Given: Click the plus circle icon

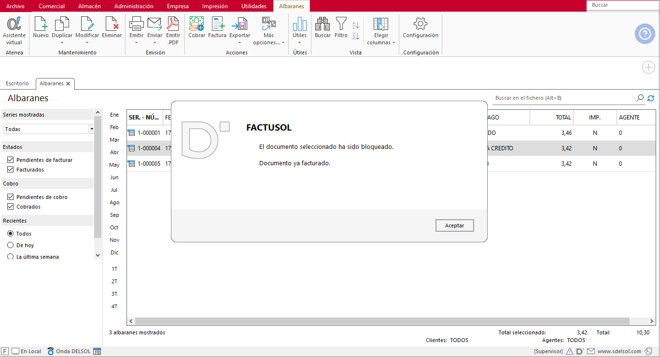Looking at the screenshot, I should pos(648,67).
